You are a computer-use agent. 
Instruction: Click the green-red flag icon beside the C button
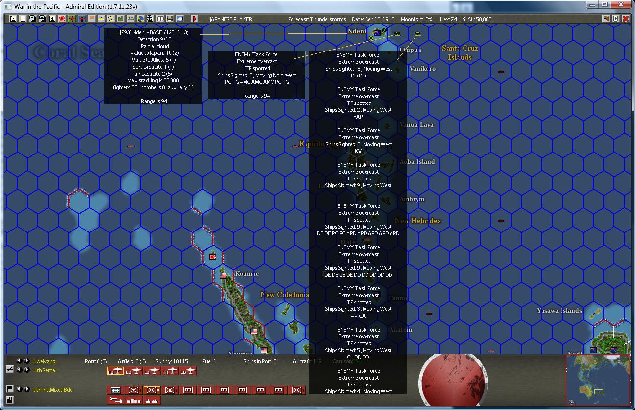tap(606, 19)
